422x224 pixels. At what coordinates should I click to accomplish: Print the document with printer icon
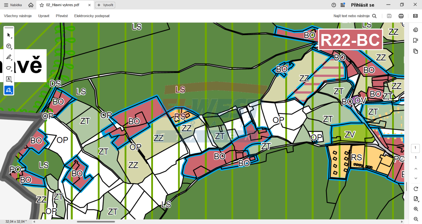(x=401, y=16)
